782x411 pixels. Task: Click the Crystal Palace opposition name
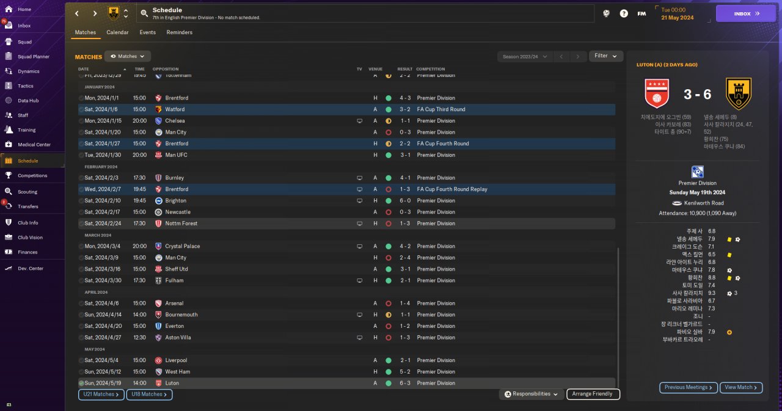tap(184, 246)
